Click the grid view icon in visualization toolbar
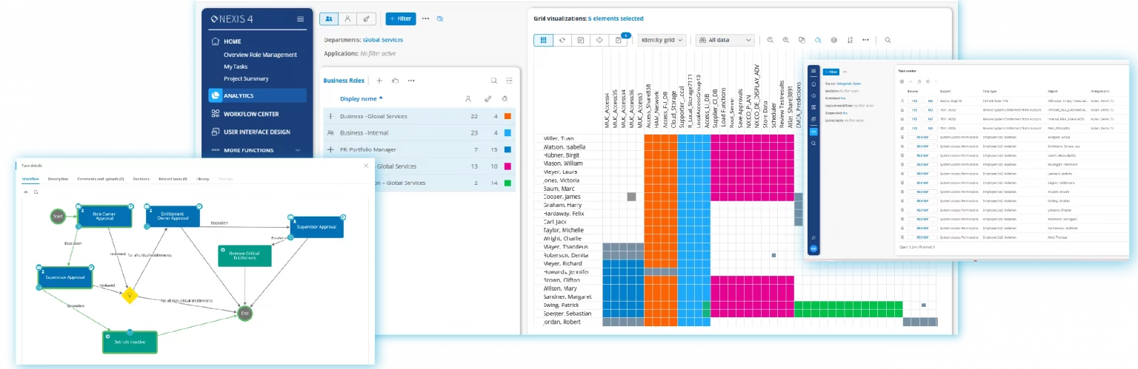 pos(543,40)
